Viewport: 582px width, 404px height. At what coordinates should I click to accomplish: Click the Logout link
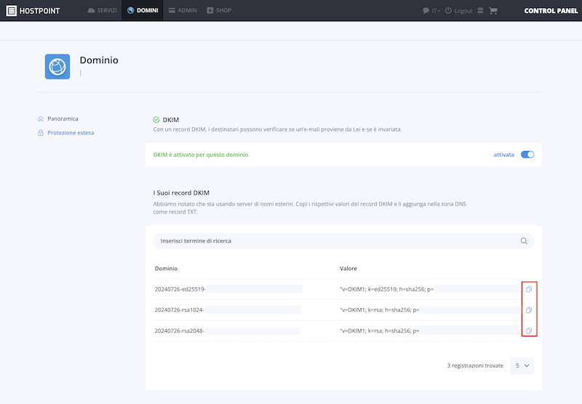[x=459, y=11]
